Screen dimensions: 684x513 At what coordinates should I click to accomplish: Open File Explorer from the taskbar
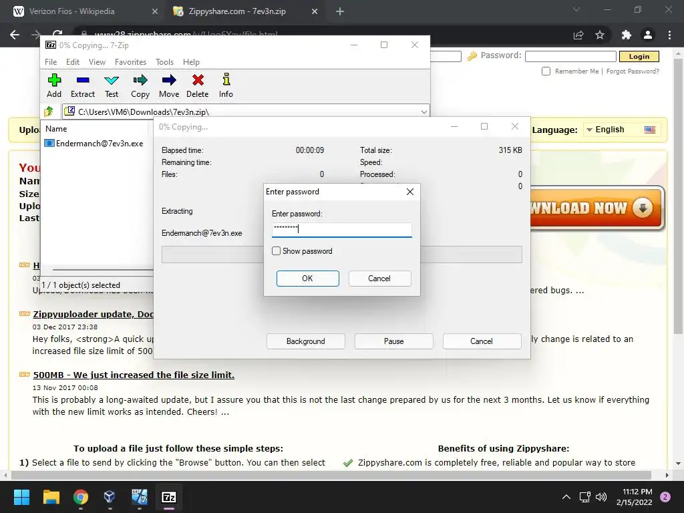pos(51,497)
